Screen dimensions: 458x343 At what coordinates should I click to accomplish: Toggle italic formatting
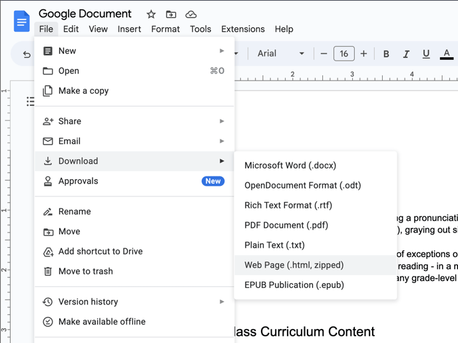click(x=406, y=54)
